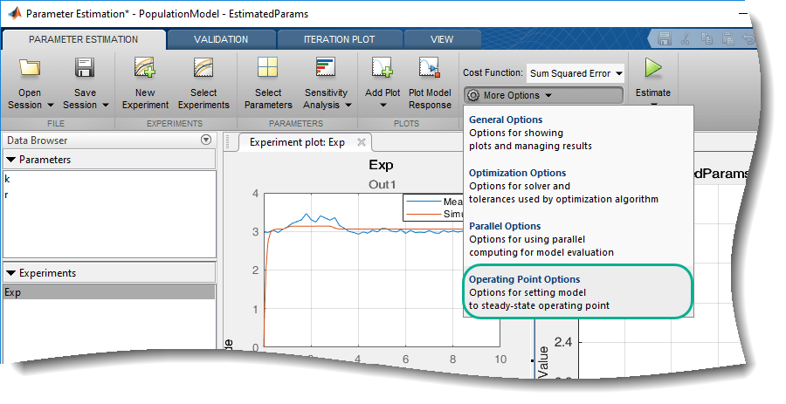Open Data Browser panel actions menu
Viewport: 786px width, 404px height.
pyautogui.click(x=205, y=140)
